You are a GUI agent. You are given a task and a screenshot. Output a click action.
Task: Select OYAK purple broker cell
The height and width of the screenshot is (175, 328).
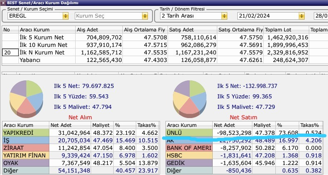point(26,163)
